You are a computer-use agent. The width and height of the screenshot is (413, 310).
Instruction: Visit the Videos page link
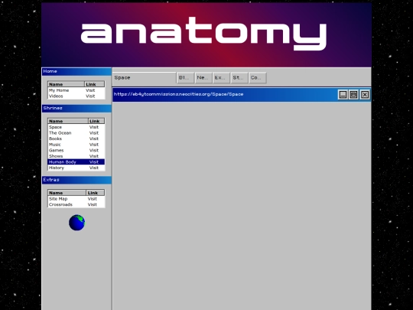(90, 96)
